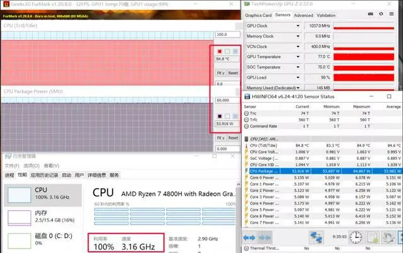Click Reset button for temperature graph

point(233,73)
